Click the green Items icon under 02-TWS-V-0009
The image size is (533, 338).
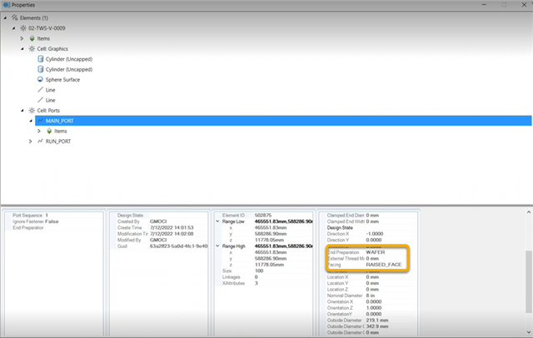(31, 38)
